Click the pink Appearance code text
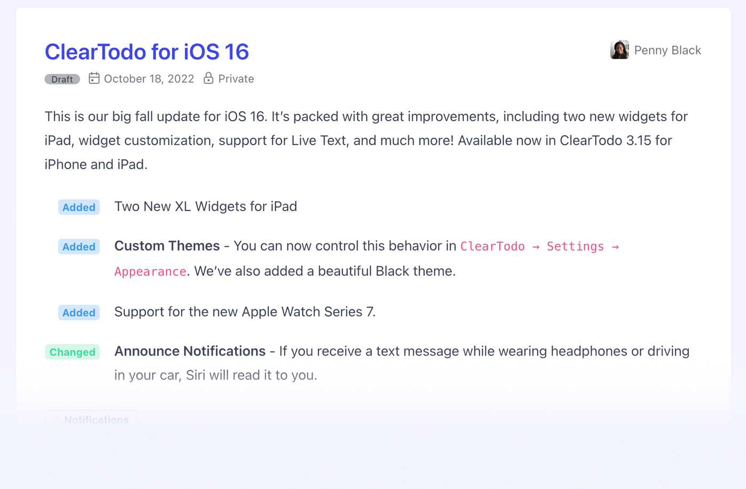This screenshot has height=489, width=746. click(x=150, y=271)
